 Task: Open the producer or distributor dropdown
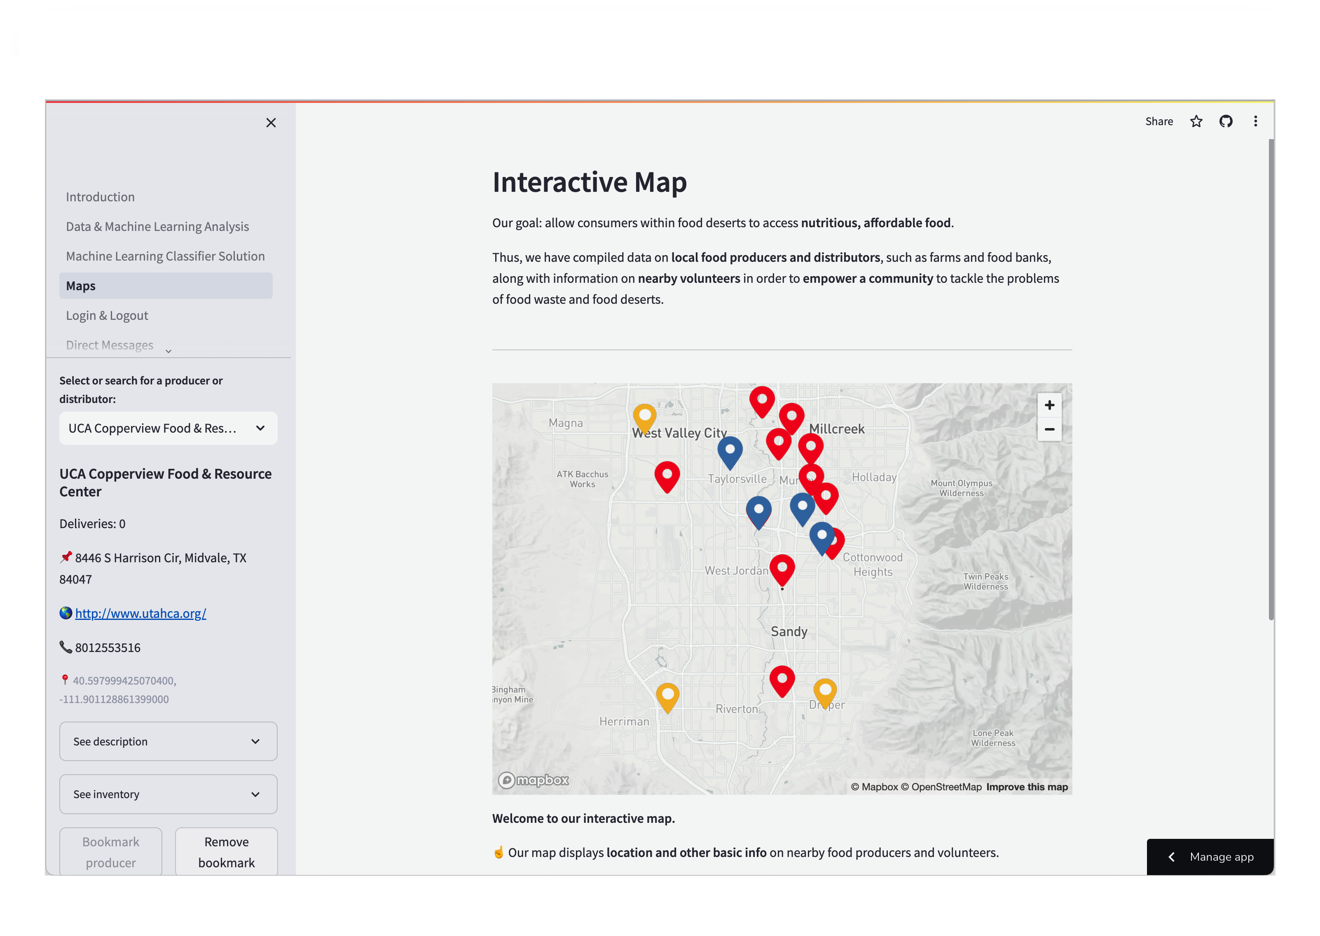pyautogui.click(x=168, y=428)
